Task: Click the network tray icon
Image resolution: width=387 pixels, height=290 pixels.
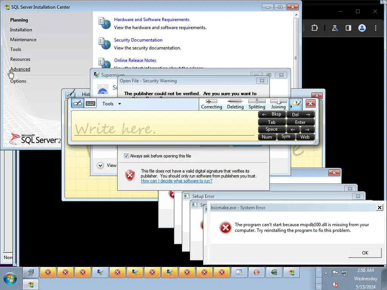Action: click(x=344, y=273)
